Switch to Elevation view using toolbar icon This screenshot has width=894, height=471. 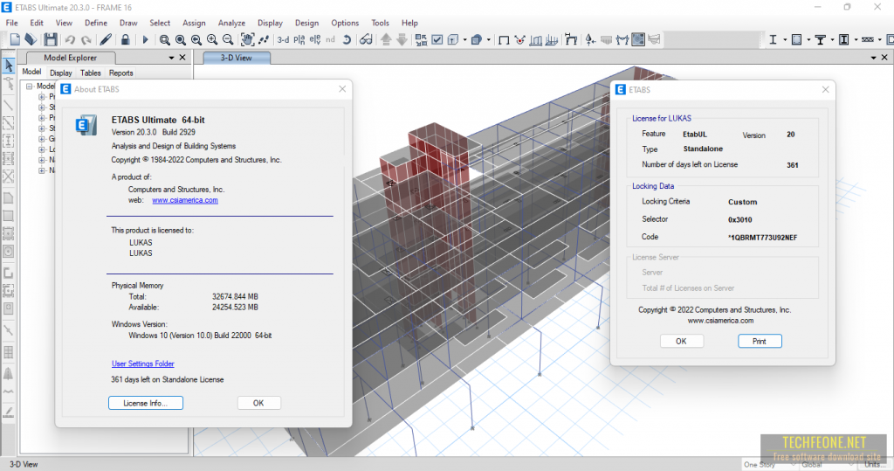pos(314,39)
